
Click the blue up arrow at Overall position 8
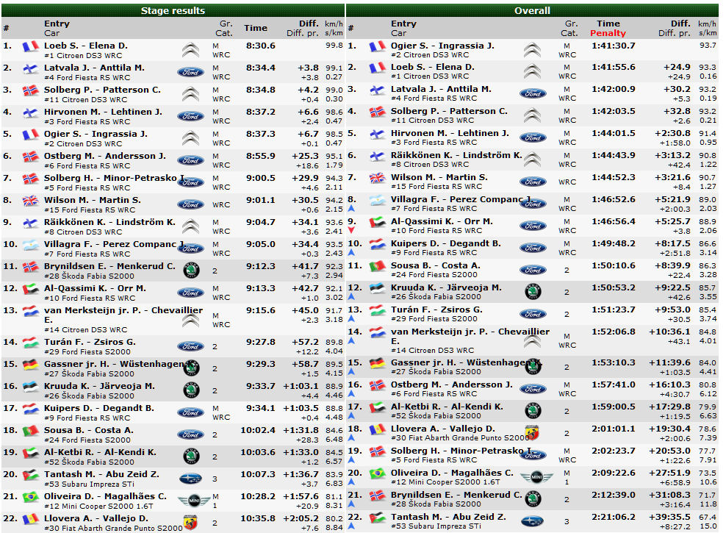pos(351,208)
